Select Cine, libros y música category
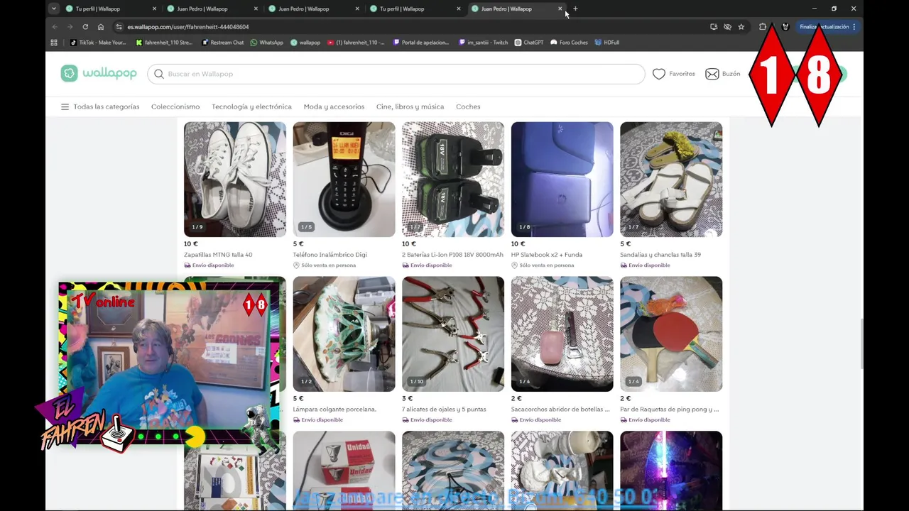This screenshot has width=909, height=511. [x=410, y=106]
